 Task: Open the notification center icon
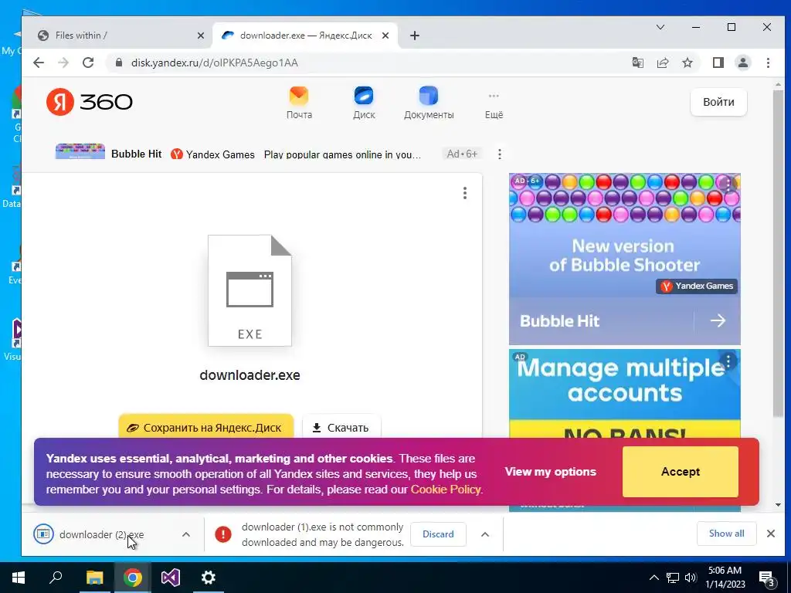(x=767, y=578)
